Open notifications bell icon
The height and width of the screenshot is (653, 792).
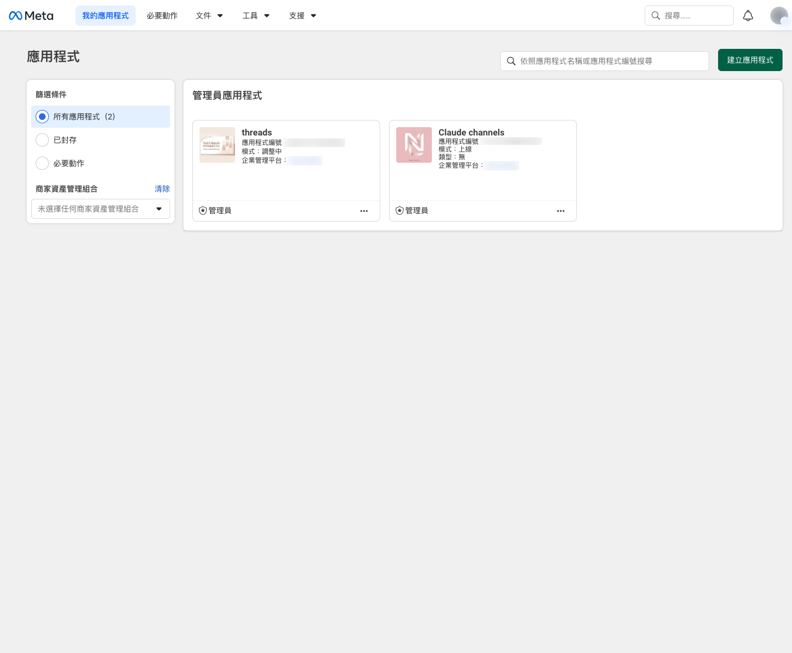748,16
